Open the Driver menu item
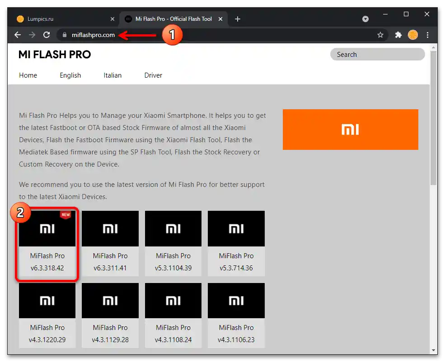Screen dimensions: 445x362 click(153, 75)
